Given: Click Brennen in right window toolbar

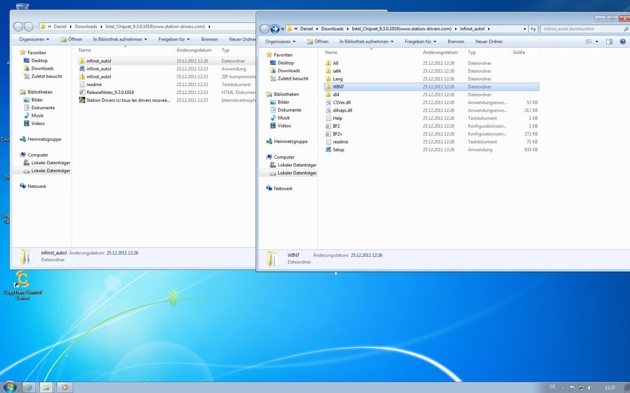Looking at the screenshot, I should [456, 42].
